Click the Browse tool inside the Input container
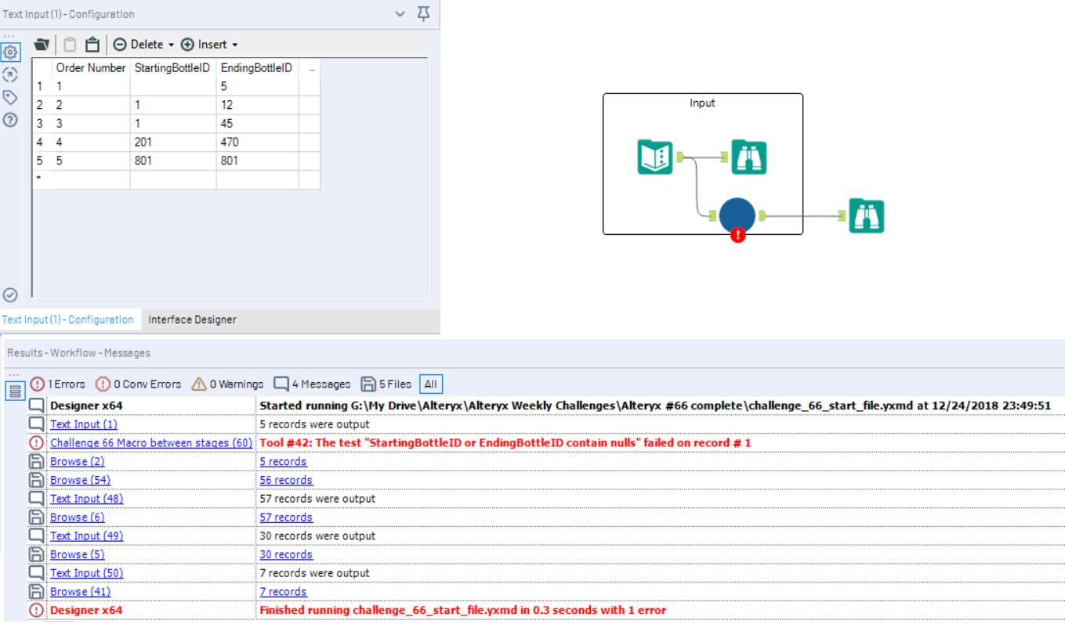1065x624 pixels. click(x=748, y=157)
